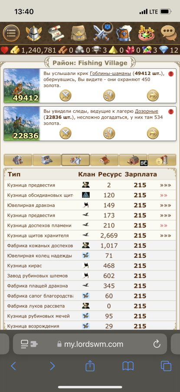The width and height of the screenshot is (180, 392).
Task: Open the roulette with gold coins icon
Action: point(147,33)
